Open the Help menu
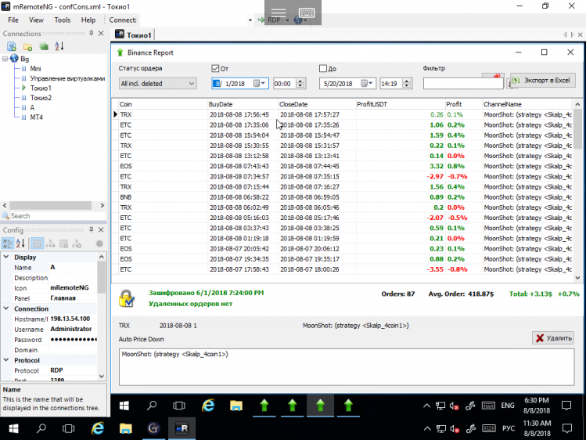Viewport: 586px width, 440px height. (88, 20)
